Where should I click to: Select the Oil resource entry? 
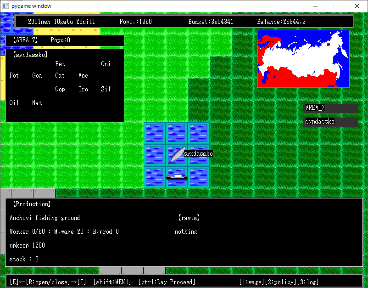14,103
